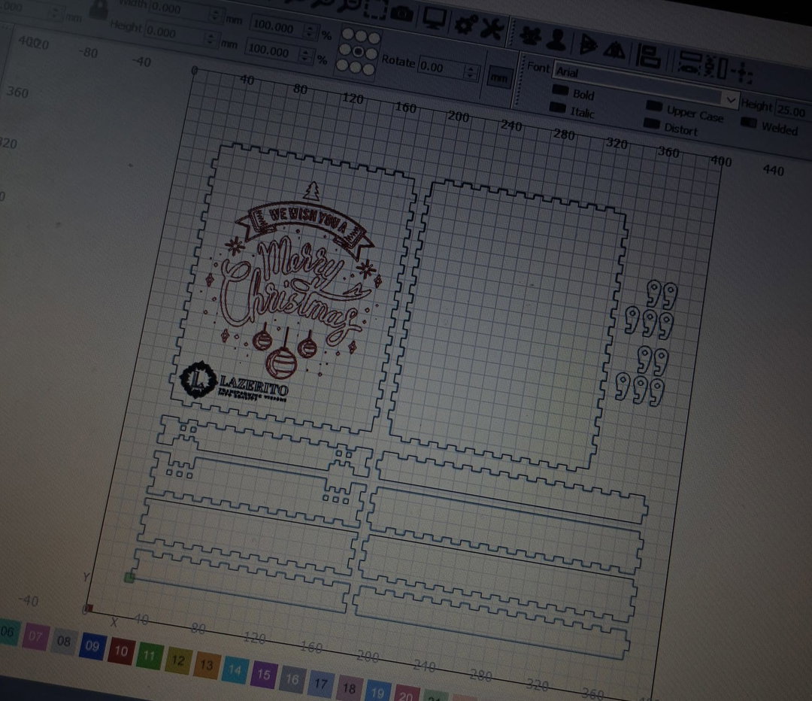Viewport: 812px width, 701px height.
Task: Click the Rotate field stepper arrows
Action: (471, 72)
